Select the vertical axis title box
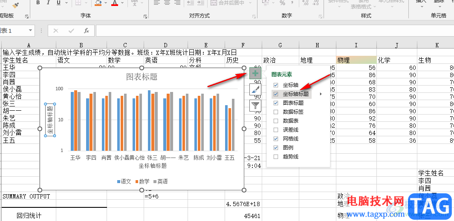 coord(50,120)
